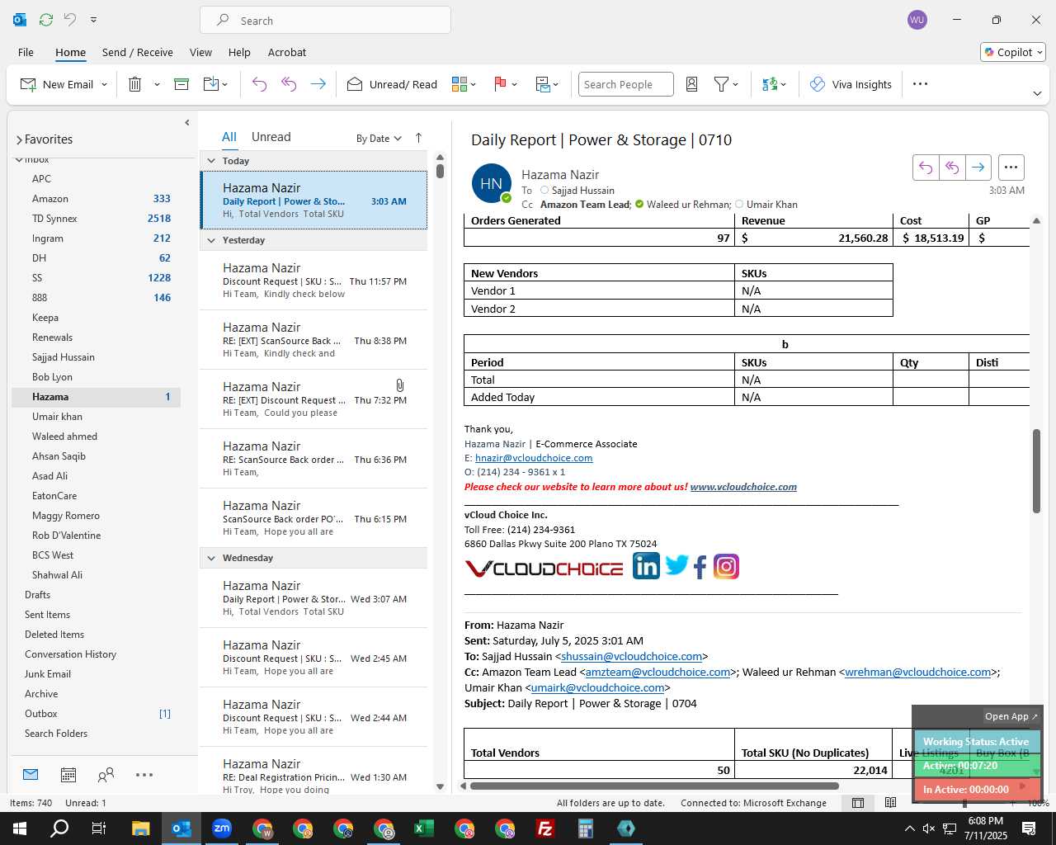The height and width of the screenshot is (845, 1056).
Task: Open the File menu
Action: pos(26,52)
